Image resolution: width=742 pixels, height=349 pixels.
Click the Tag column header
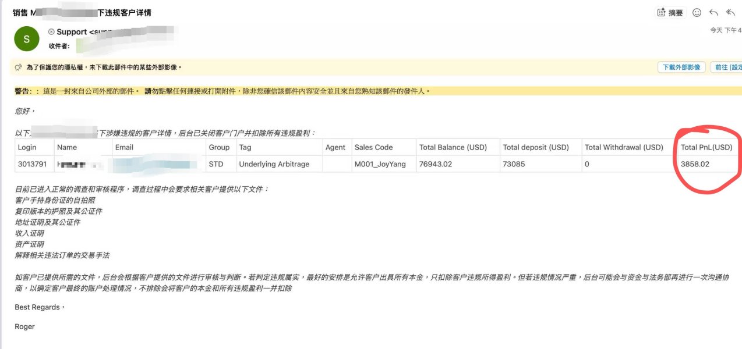pyautogui.click(x=245, y=147)
